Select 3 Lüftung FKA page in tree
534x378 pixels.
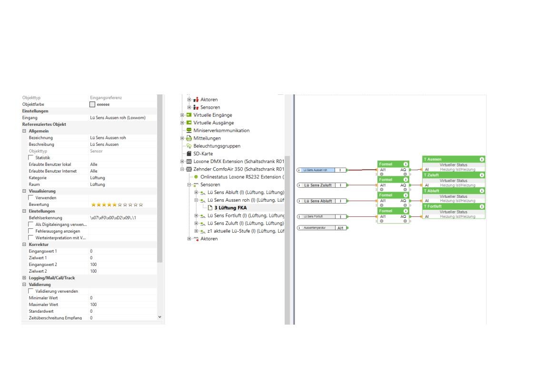[x=230, y=208]
